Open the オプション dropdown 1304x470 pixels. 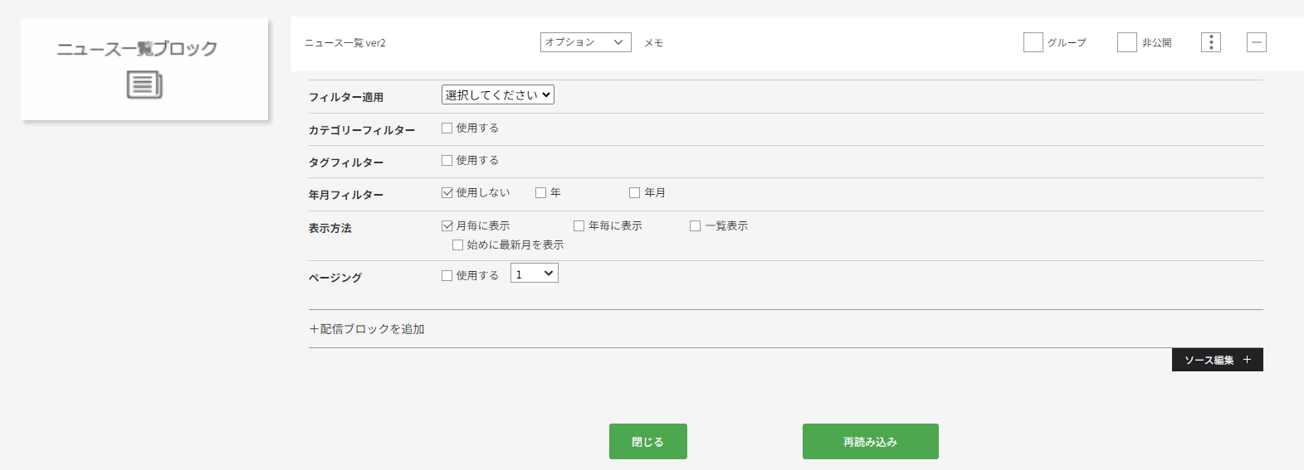click(585, 42)
